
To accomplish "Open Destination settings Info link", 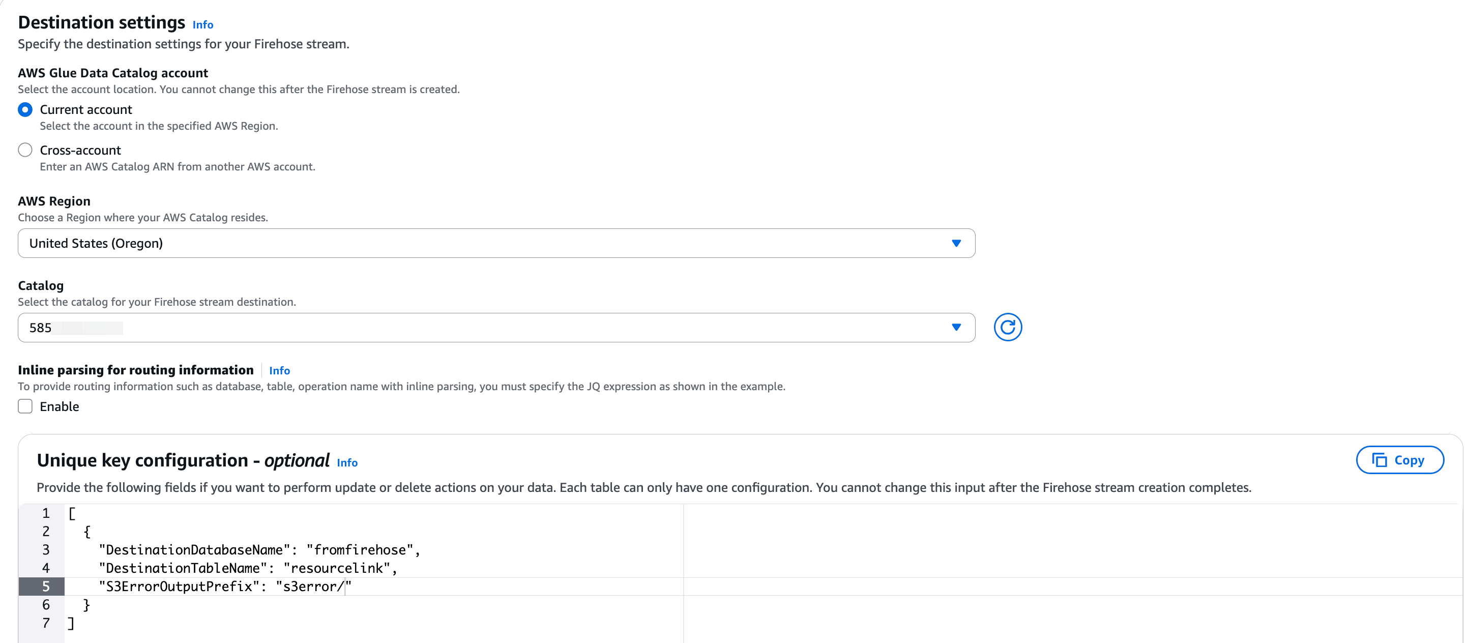I will coord(203,24).
